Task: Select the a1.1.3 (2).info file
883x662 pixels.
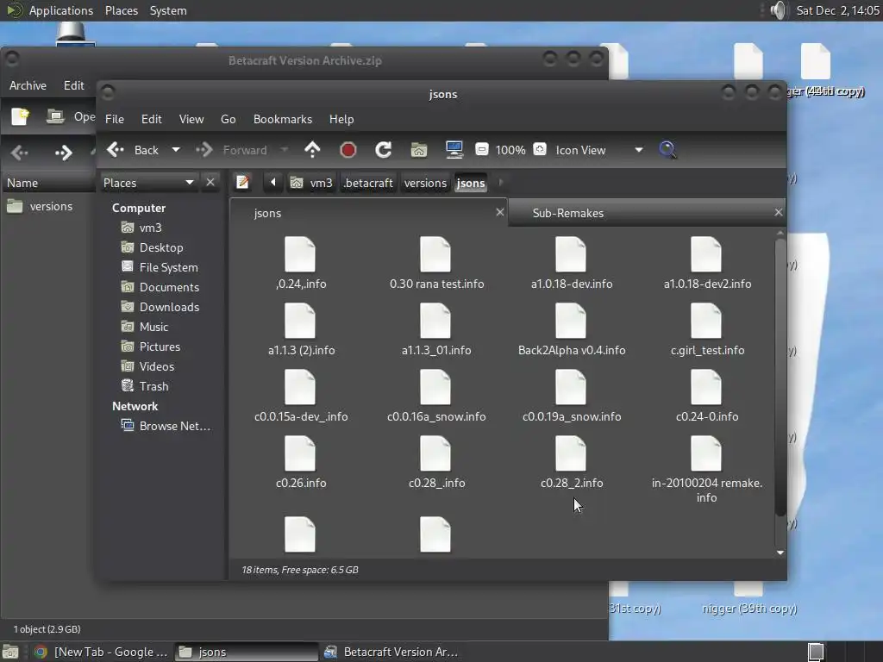Action: 301,330
